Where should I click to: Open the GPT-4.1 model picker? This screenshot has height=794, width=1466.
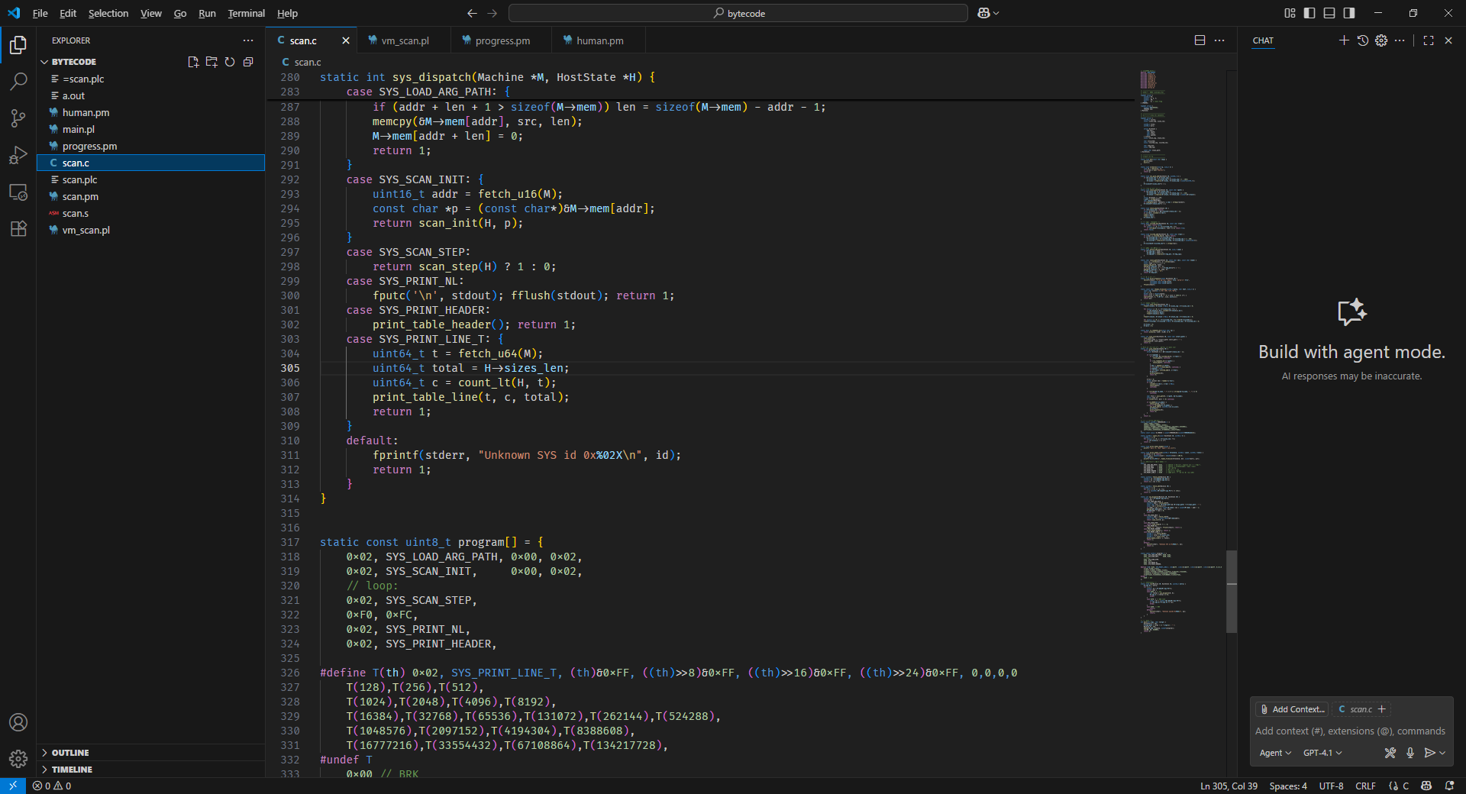(x=1322, y=753)
